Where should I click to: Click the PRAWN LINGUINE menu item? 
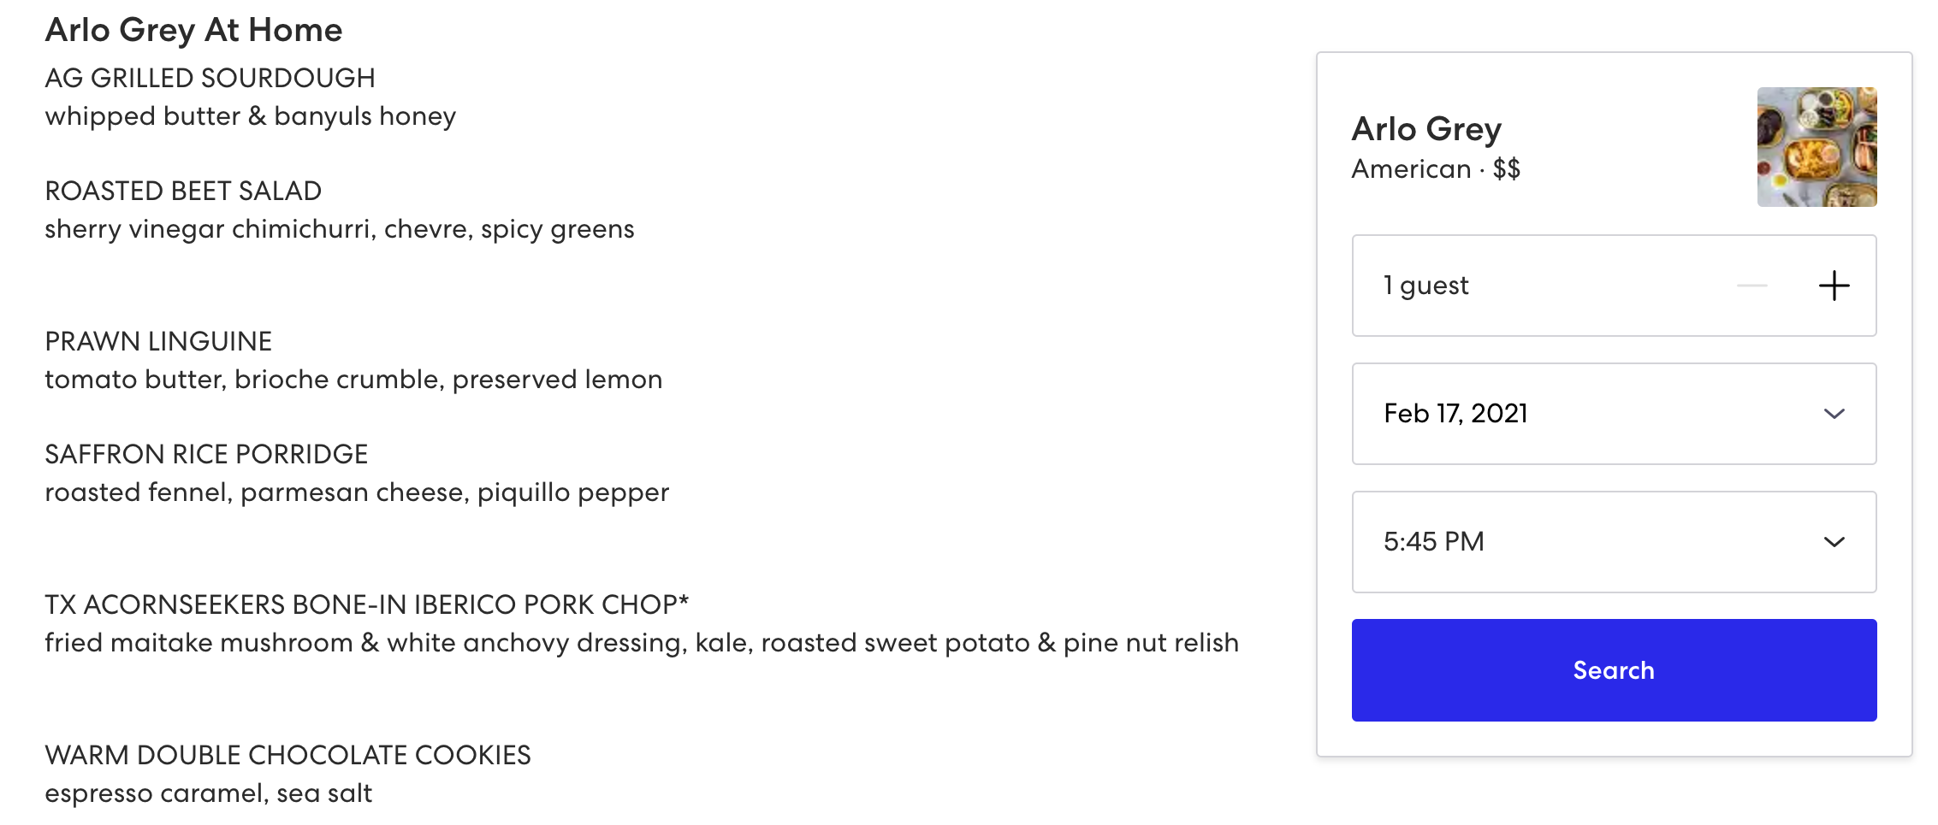coord(158,340)
